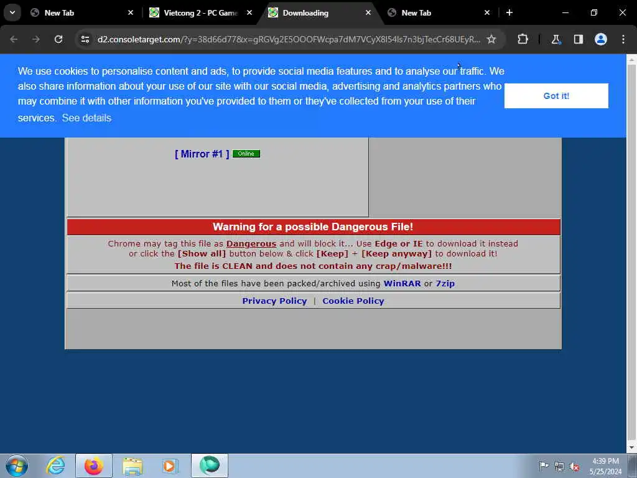This screenshot has height=478, width=637.
Task: Open the WinRAR link
Action: pos(402,283)
